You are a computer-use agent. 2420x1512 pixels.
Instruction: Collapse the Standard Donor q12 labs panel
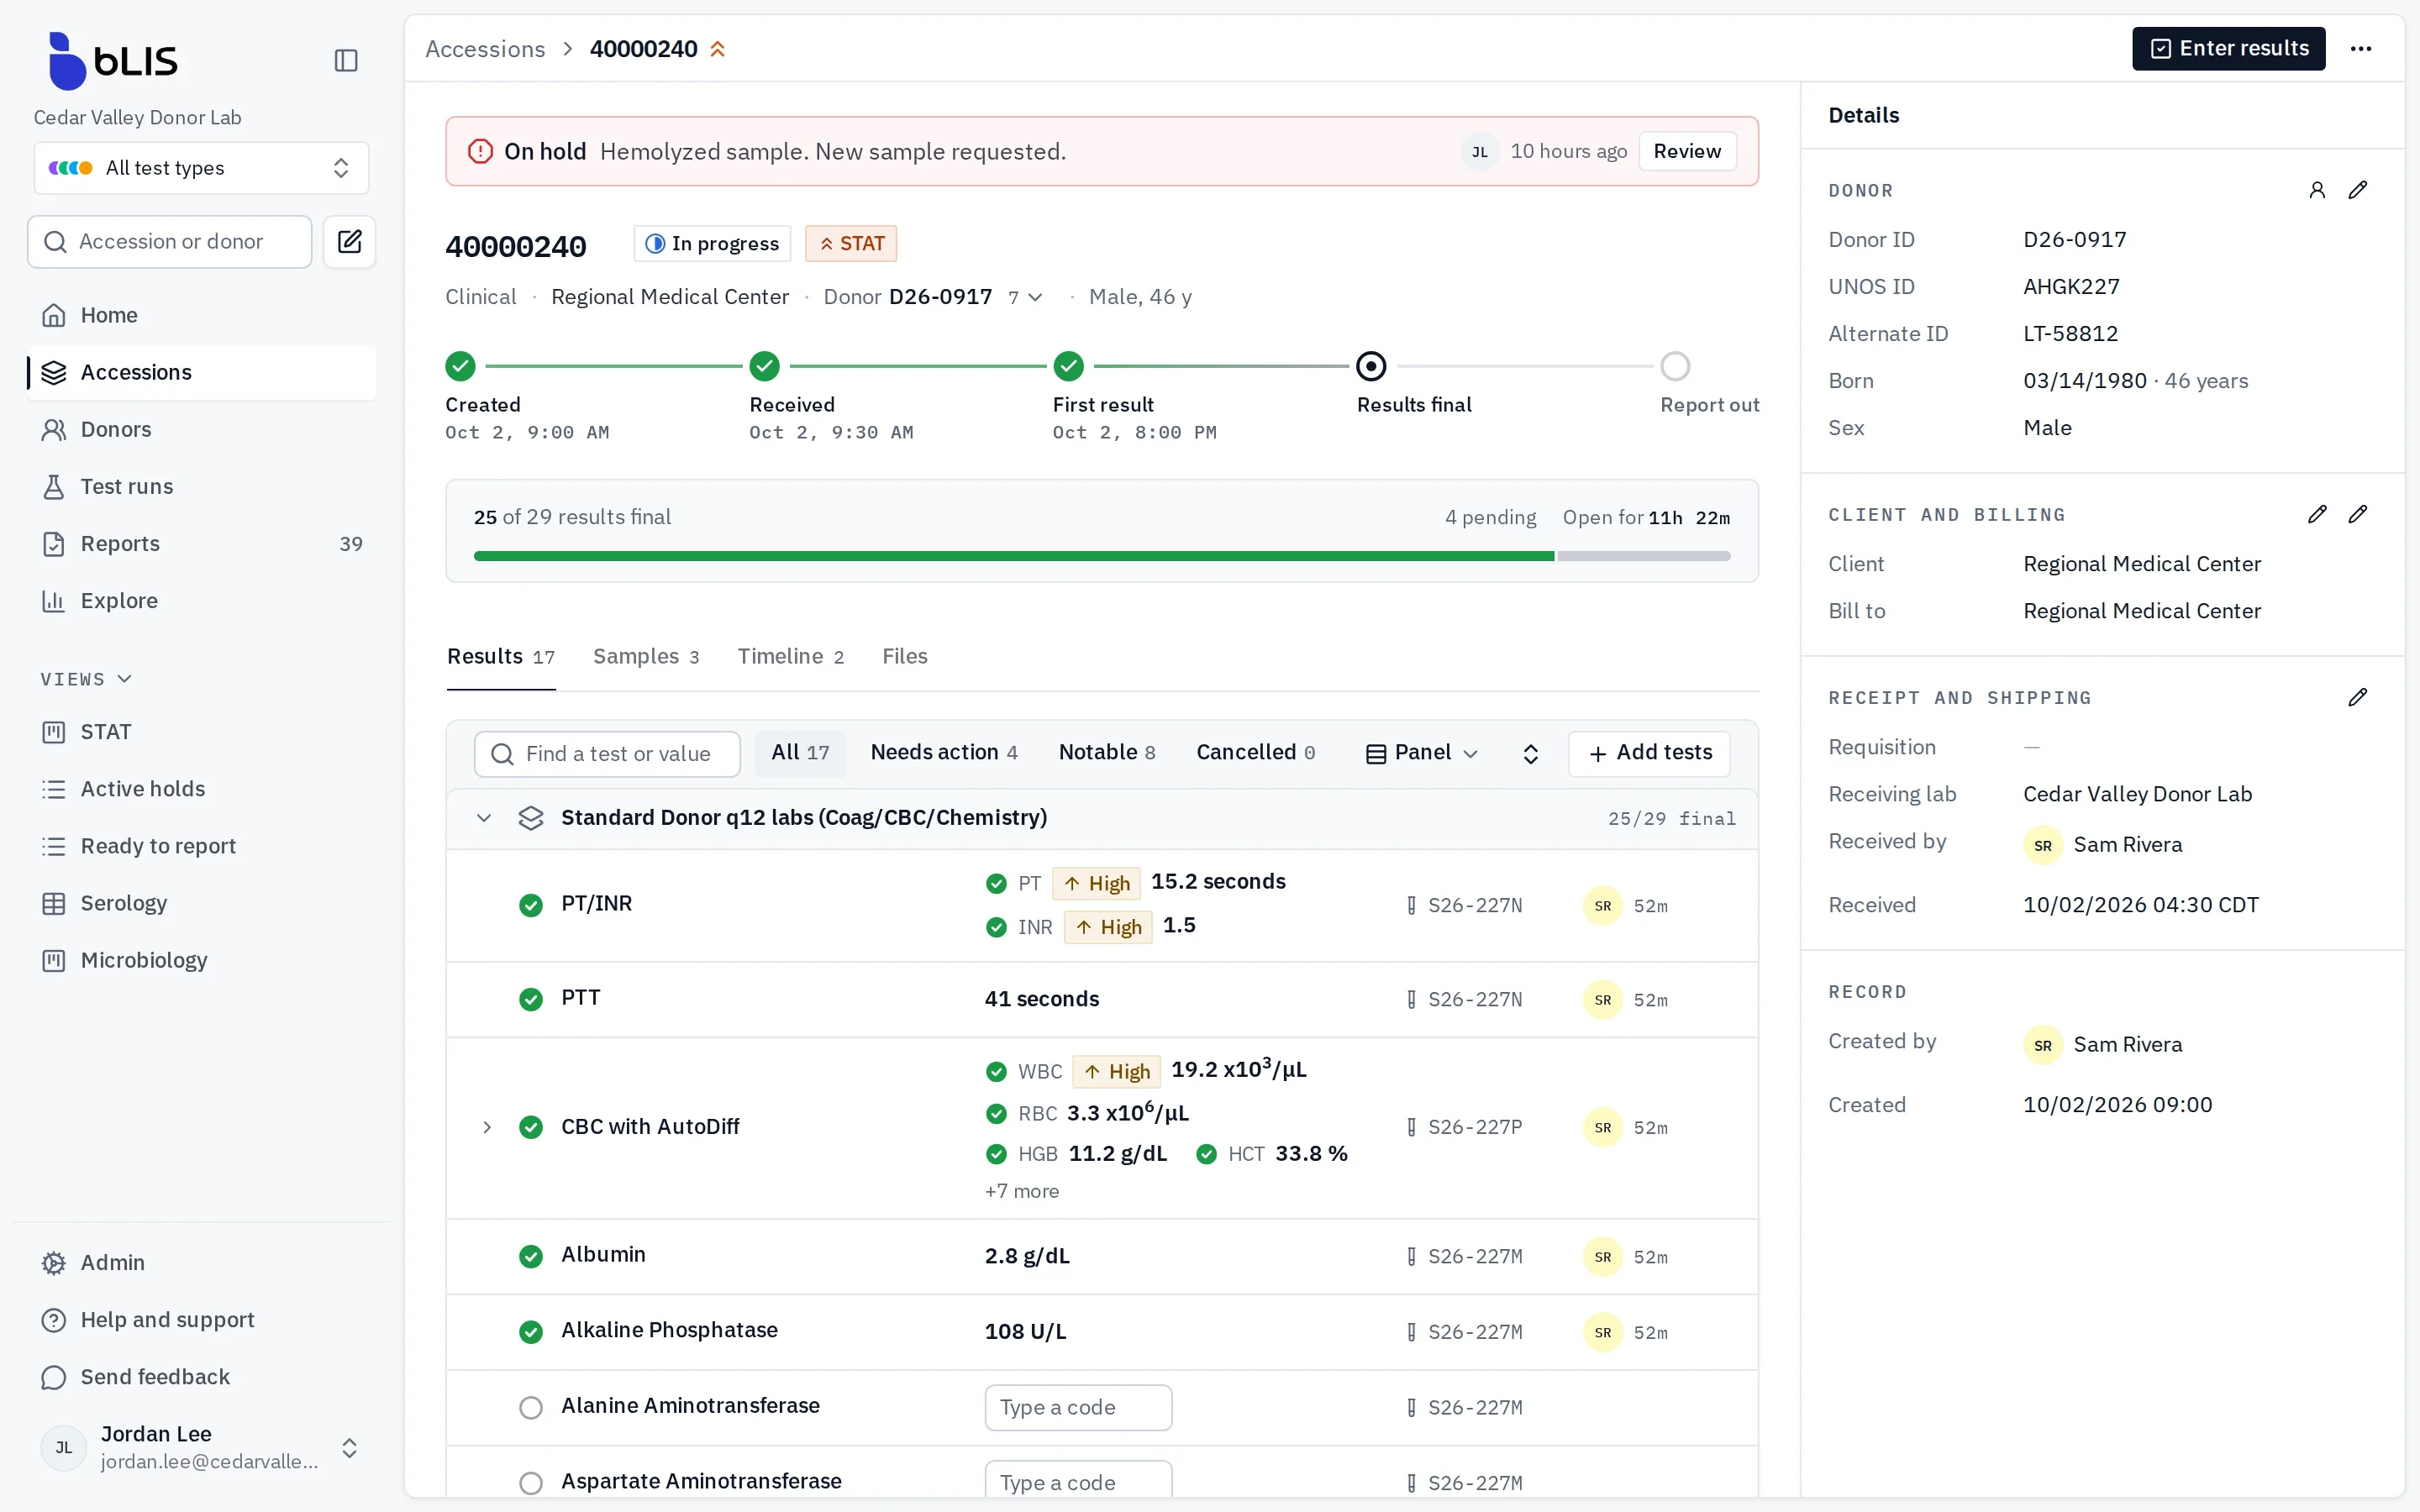(x=484, y=818)
